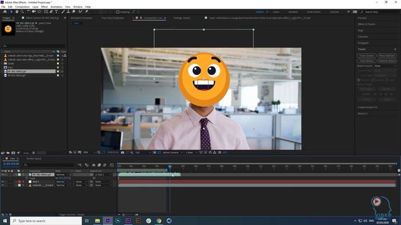Select the Selection (arrow) tool
401x225 pixels.
click(x=11, y=12)
